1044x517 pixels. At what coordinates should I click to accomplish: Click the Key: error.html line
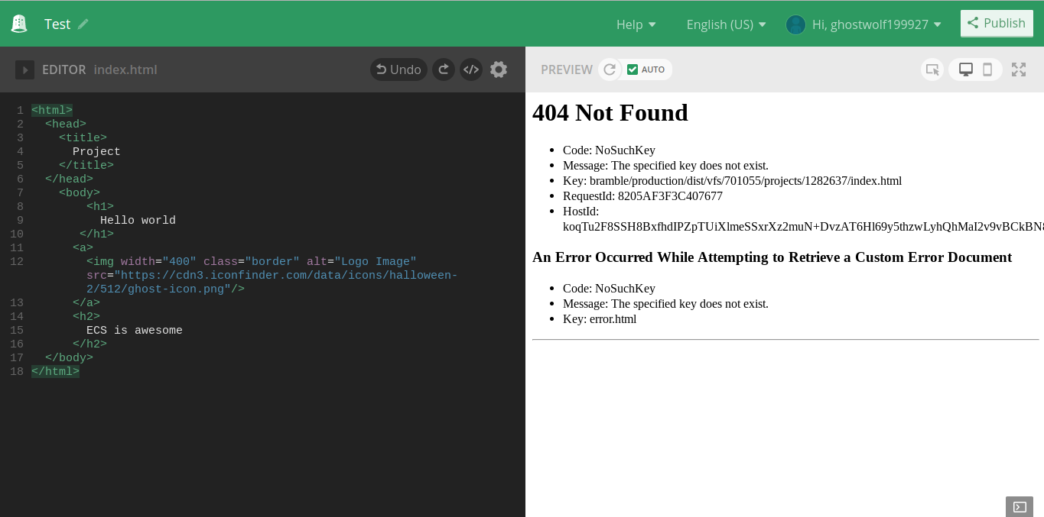(600, 319)
